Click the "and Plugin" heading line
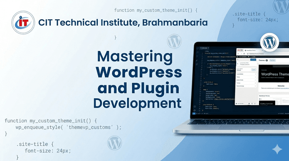 coord(138,89)
